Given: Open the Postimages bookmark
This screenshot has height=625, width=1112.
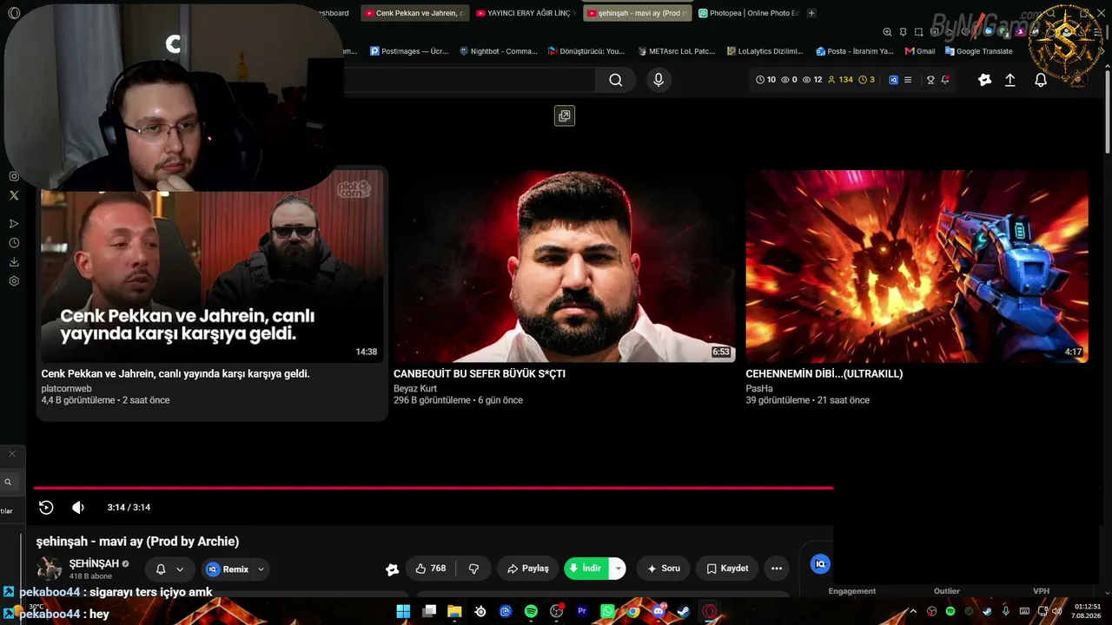Looking at the screenshot, I should [x=409, y=51].
